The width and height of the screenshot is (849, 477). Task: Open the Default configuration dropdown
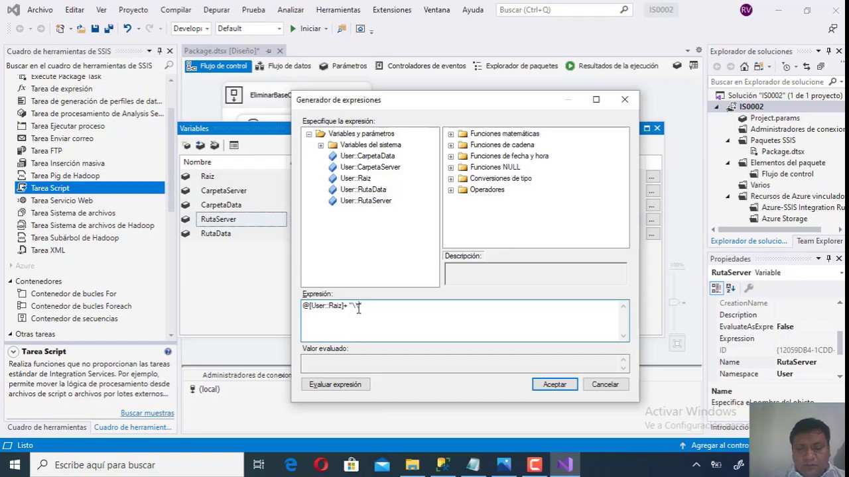tap(249, 28)
